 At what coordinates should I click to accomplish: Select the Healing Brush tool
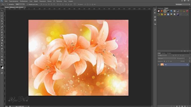point(2,27)
